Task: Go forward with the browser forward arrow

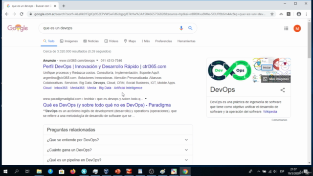Action: (x=14, y=14)
